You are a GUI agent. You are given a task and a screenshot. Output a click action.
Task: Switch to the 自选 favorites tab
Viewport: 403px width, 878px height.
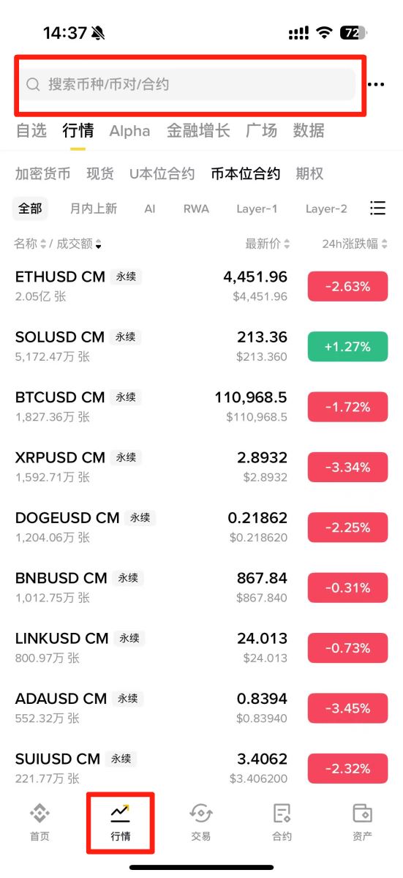31,131
